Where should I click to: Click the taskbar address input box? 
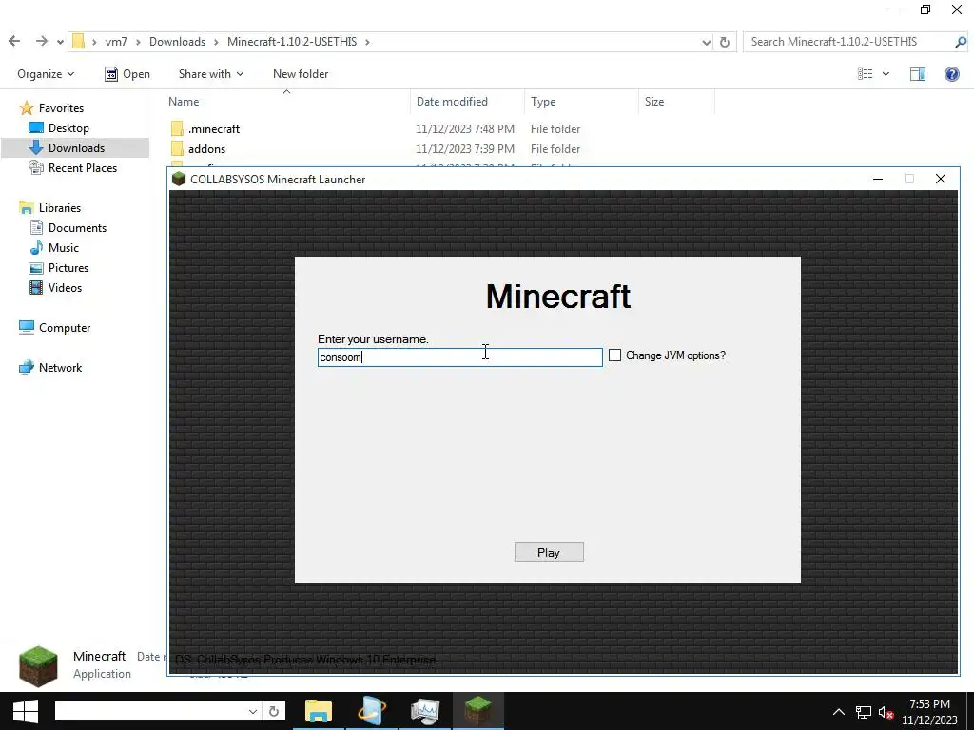click(151, 711)
